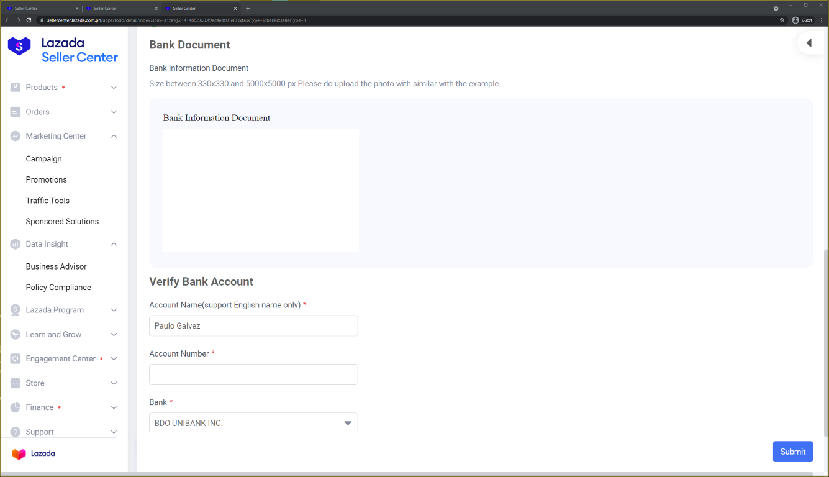The image size is (829, 477).
Task: Collapse the Marketing Center section
Action: tap(114, 136)
